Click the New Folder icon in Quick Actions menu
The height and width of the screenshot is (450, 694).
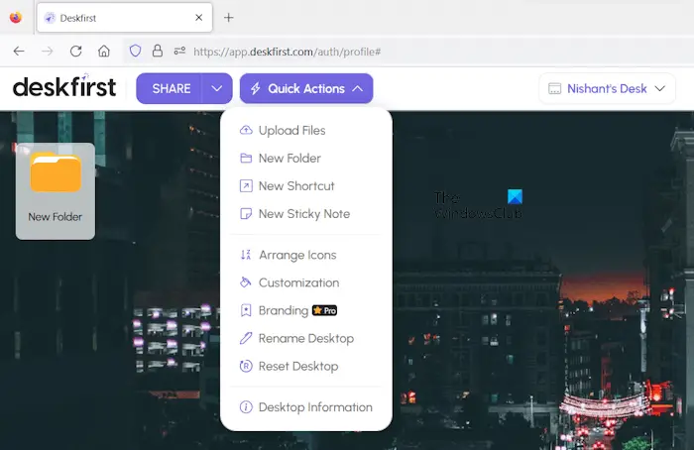[x=246, y=158]
